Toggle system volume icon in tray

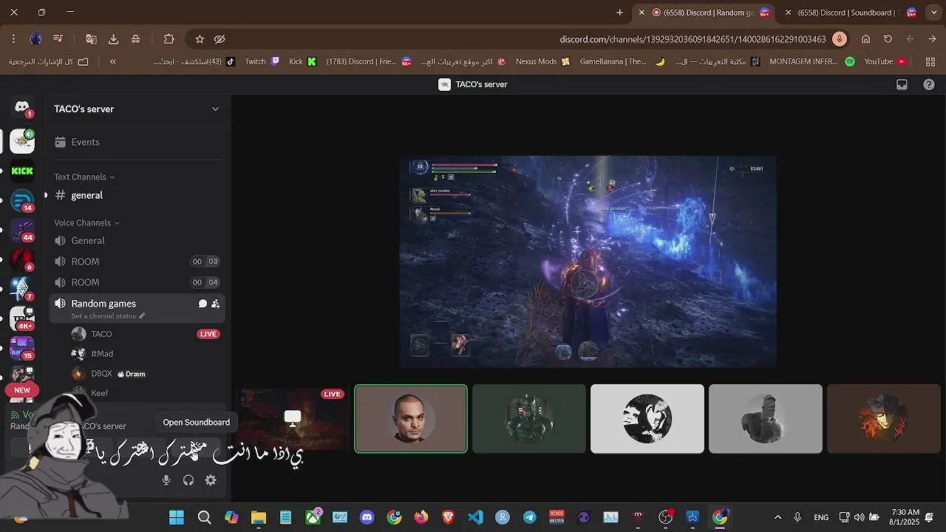(860, 517)
